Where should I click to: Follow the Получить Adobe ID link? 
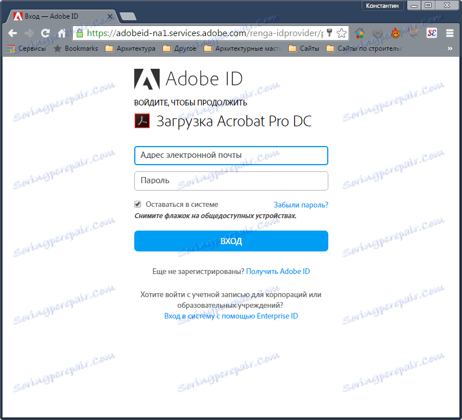point(278,271)
